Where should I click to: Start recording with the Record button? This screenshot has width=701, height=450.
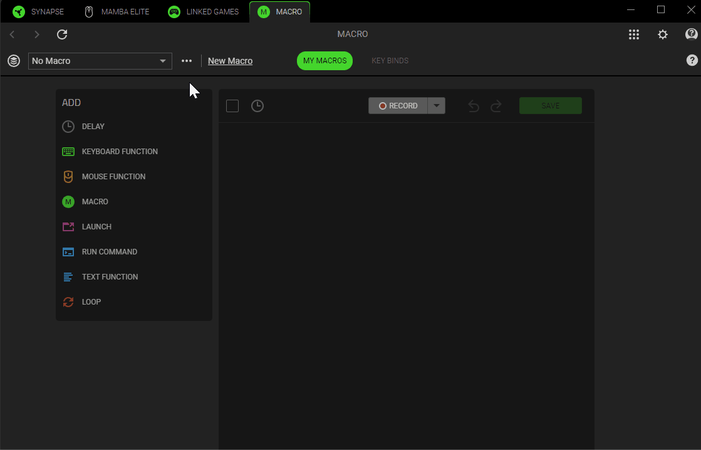click(398, 106)
